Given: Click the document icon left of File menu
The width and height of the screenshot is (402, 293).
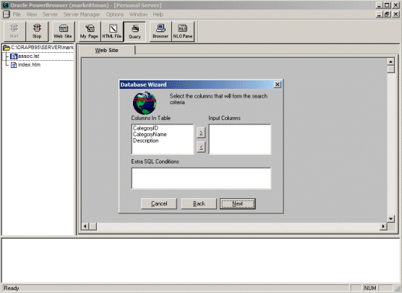Looking at the screenshot, I should click(x=7, y=14).
